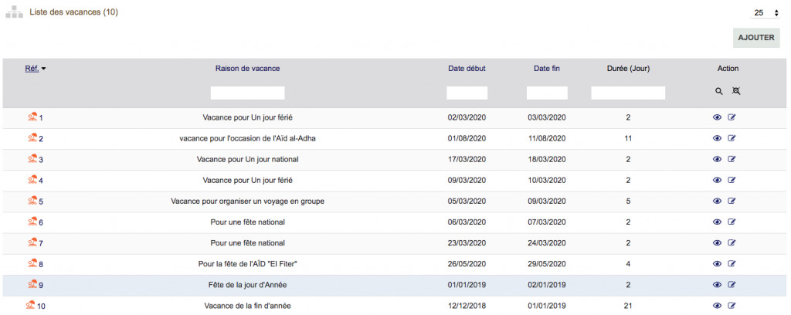
Task: Click edit icon for vacation reference 10
Action: (732, 306)
